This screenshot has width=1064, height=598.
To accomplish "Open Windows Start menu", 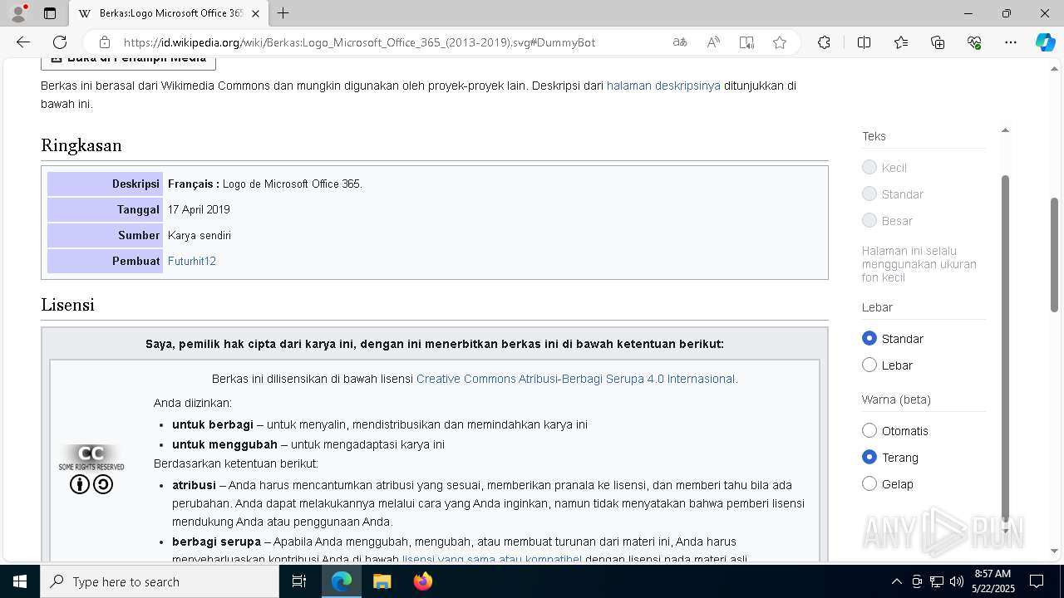I will pyautogui.click(x=20, y=581).
